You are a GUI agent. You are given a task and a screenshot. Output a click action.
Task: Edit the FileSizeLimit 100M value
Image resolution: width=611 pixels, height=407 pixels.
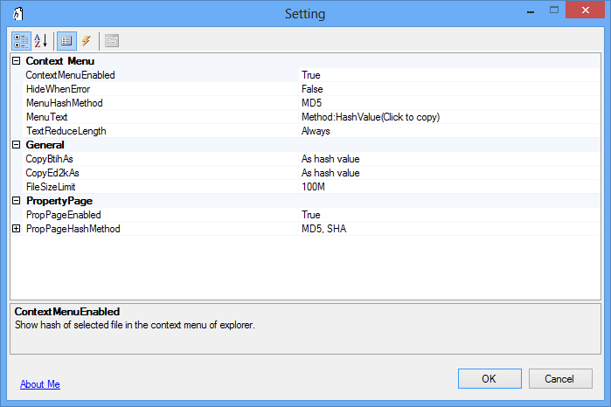[316, 187]
